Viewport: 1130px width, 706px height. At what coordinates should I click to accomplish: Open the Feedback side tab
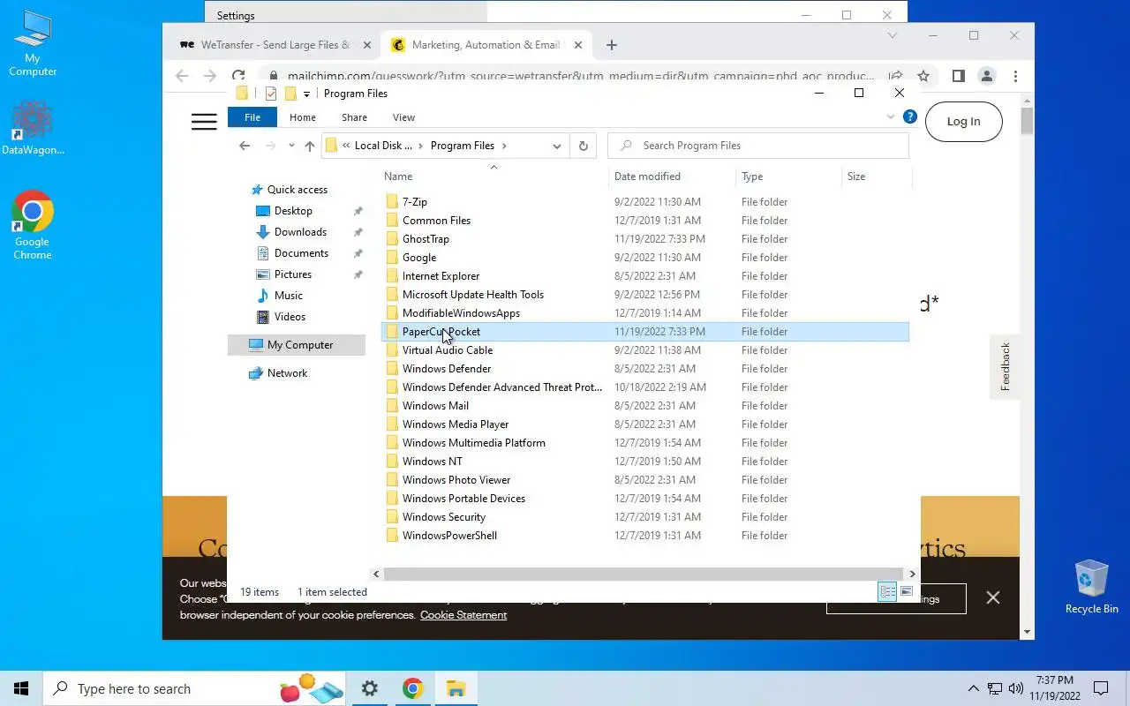1005,366
